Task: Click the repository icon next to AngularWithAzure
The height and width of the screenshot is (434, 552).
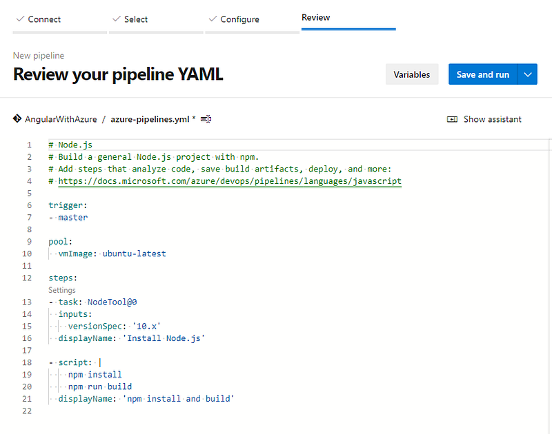Action: [17, 118]
